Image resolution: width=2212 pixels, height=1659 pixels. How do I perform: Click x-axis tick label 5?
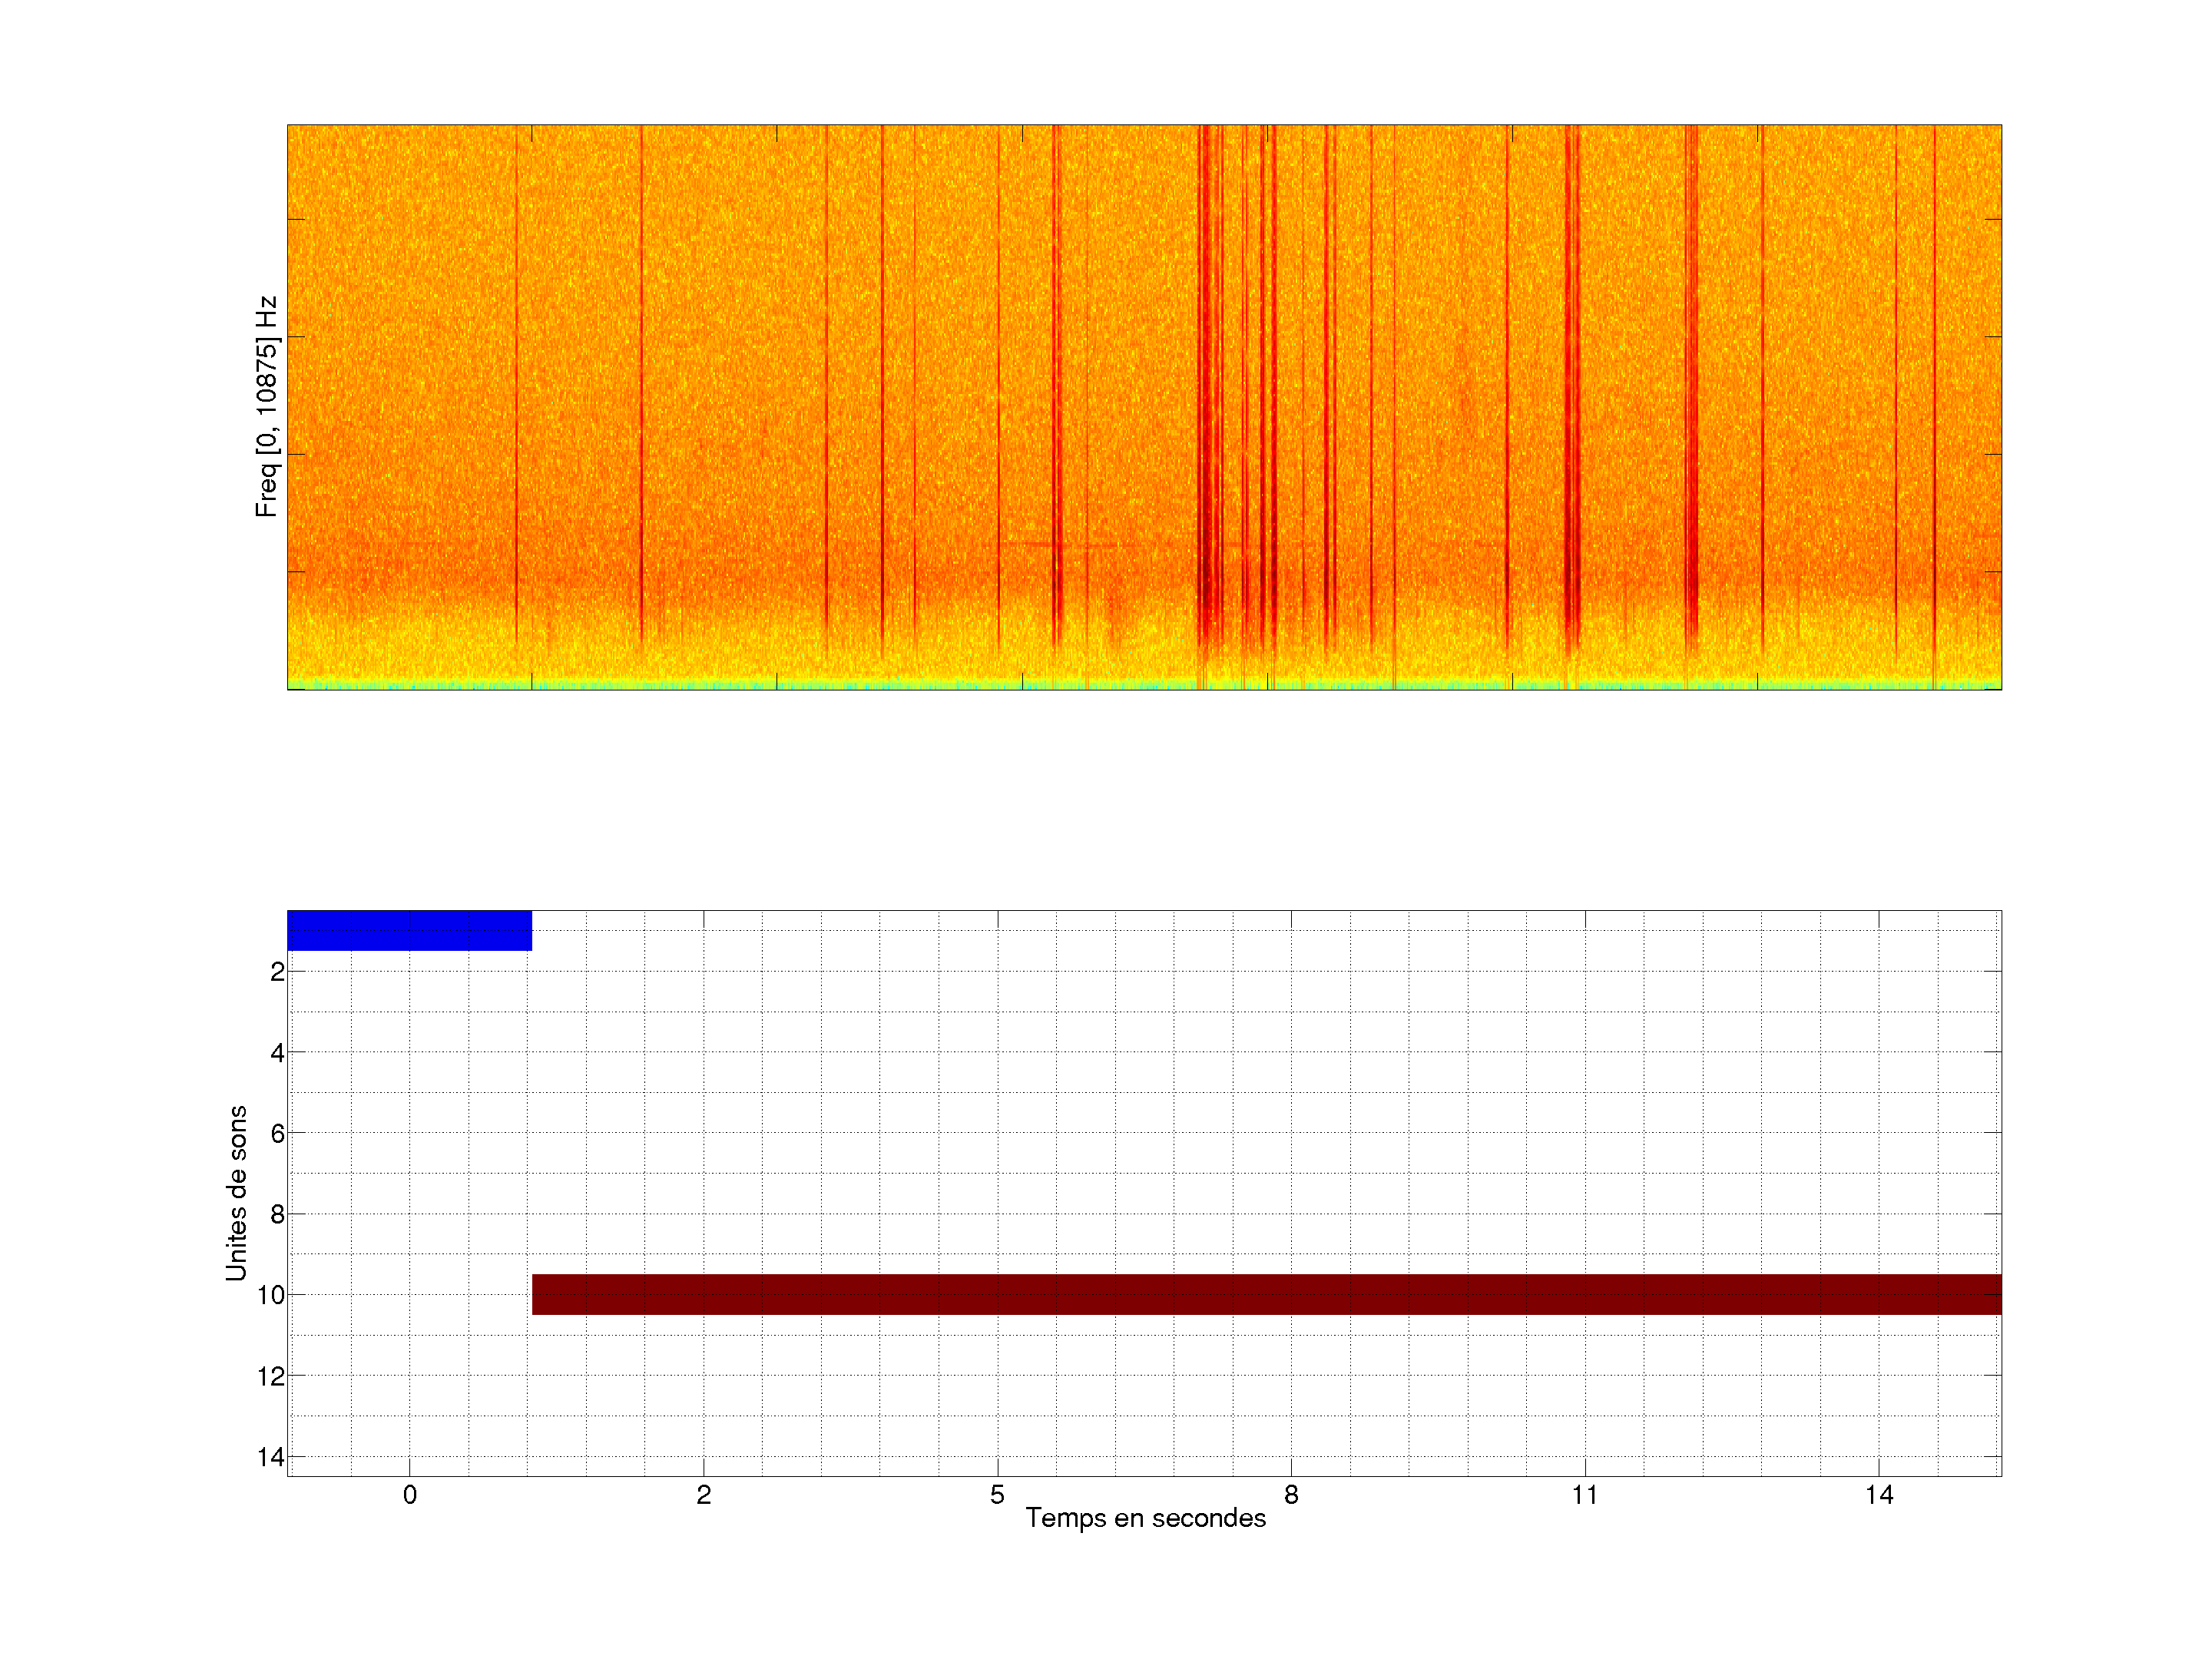coord(997,1495)
